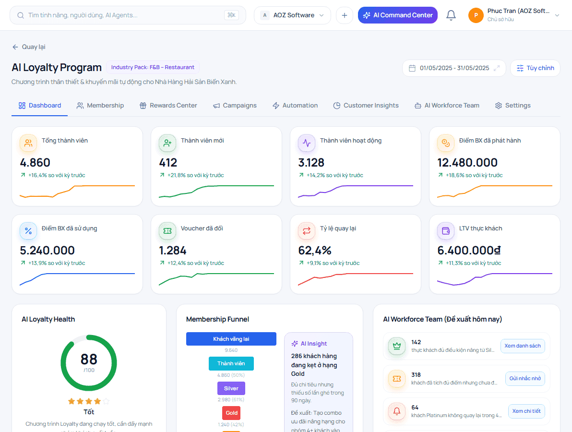572x432 pixels.
Task: Click the 88/100 loyalty health gauge
Action: tap(89, 363)
